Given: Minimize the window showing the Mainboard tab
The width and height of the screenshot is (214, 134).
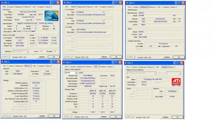Looking at the screenshot, I should click(x=176, y=3).
